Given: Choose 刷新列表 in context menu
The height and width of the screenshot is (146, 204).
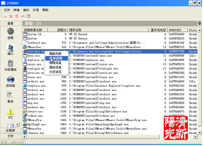Looking at the screenshot, I should pos(57,54).
